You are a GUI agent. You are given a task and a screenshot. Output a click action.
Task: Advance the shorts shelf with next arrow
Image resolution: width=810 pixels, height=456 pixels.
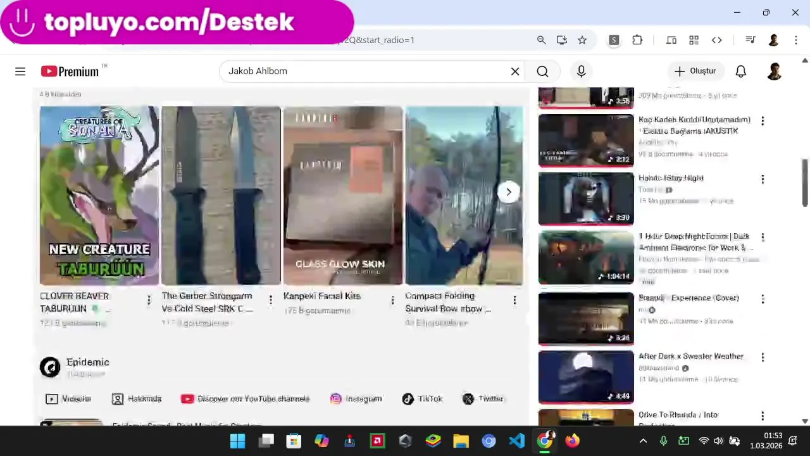(x=509, y=192)
